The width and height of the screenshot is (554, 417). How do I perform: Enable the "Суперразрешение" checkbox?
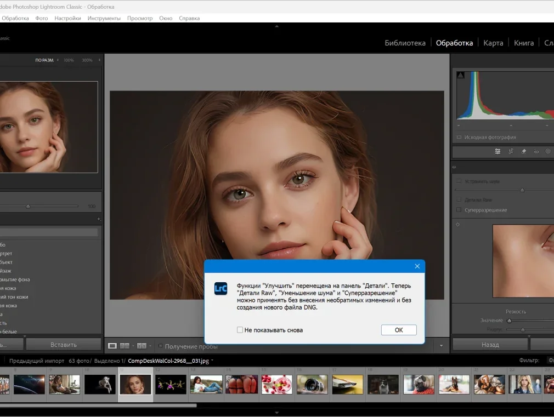point(459,210)
